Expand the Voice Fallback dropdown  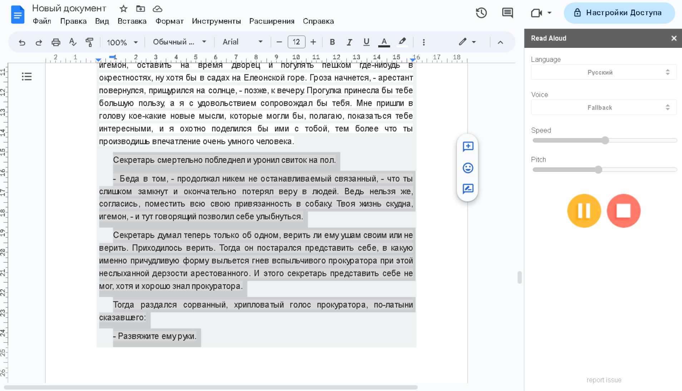coord(603,107)
